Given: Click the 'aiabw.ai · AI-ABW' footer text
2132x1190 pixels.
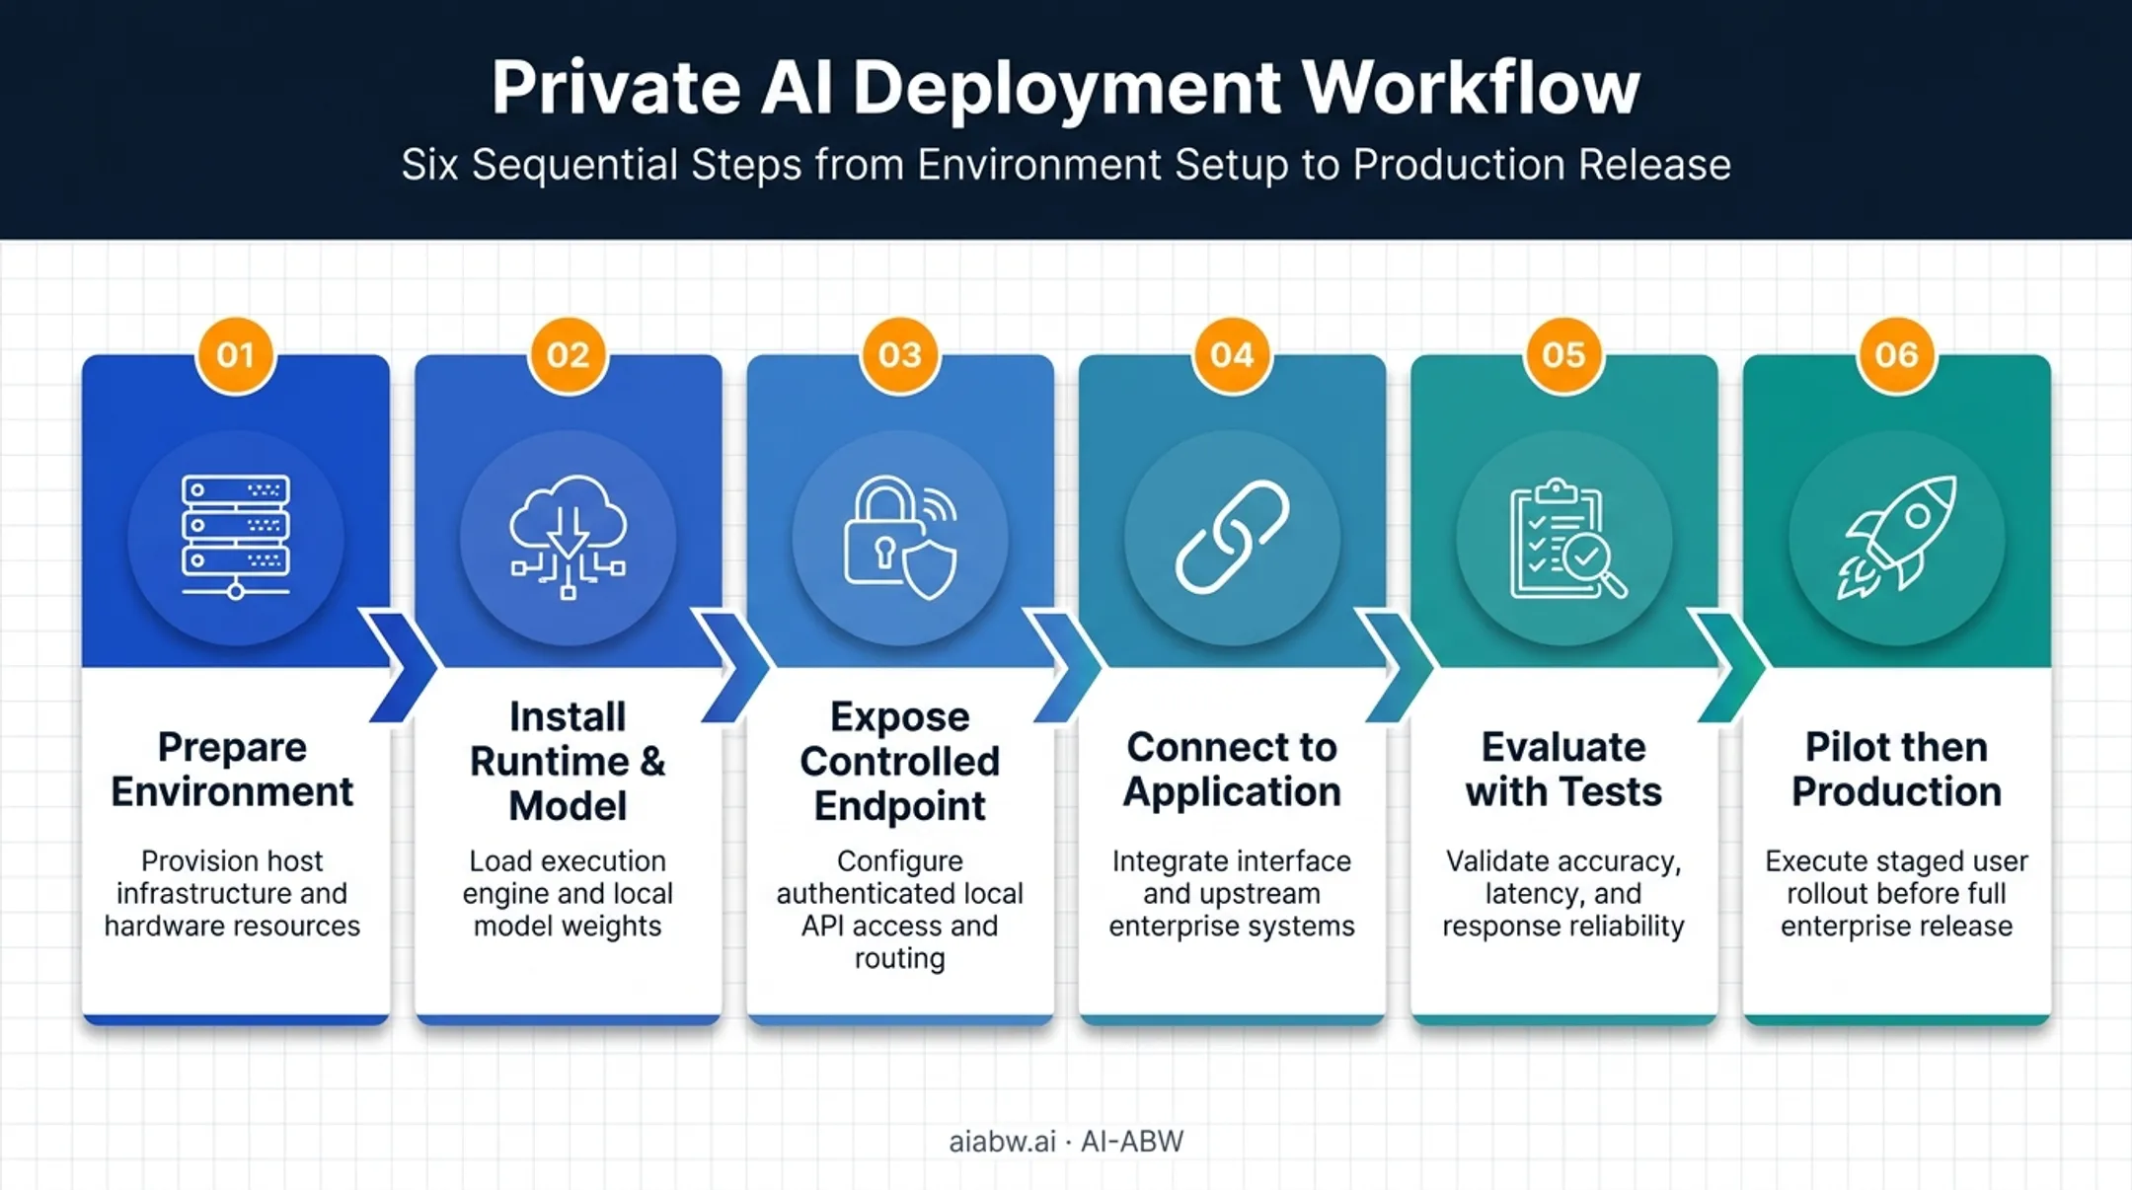Looking at the screenshot, I should pyautogui.click(x=1066, y=1142).
